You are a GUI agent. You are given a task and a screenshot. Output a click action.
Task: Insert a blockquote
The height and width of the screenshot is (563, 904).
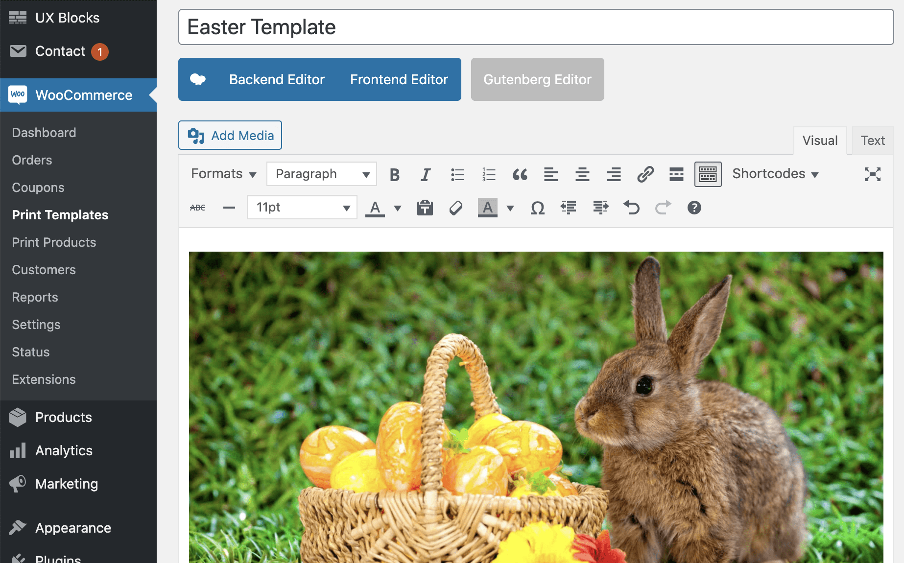[520, 174]
